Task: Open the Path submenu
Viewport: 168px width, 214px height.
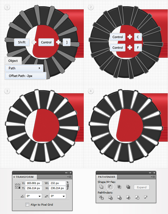Action: [x=24, y=68]
